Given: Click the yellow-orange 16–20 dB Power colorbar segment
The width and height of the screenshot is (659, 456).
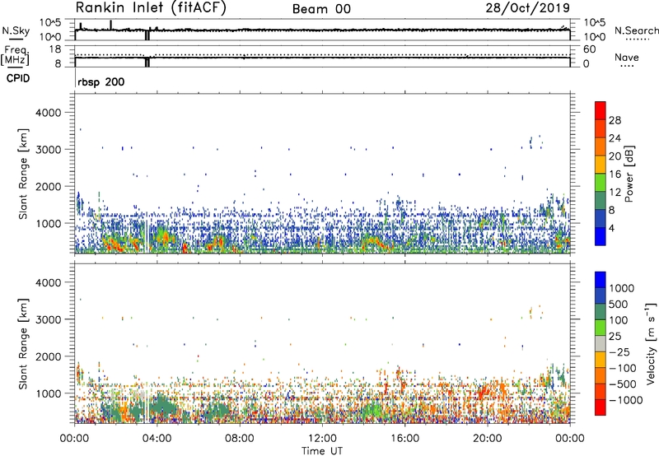Looking at the screenshot, I should pyautogui.click(x=601, y=165).
